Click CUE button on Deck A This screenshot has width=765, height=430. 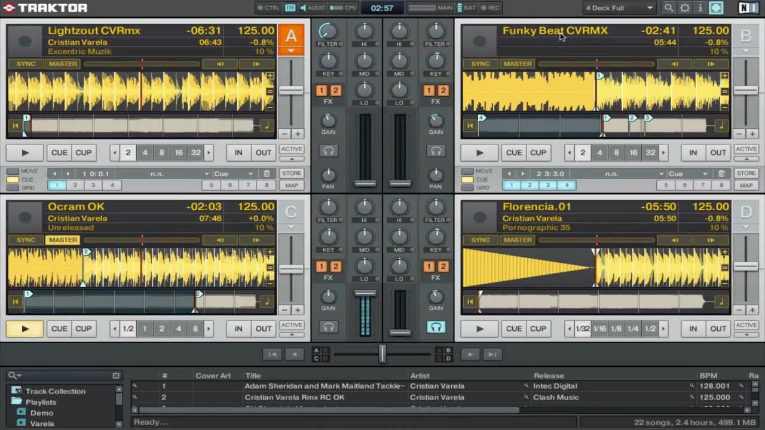(x=59, y=152)
